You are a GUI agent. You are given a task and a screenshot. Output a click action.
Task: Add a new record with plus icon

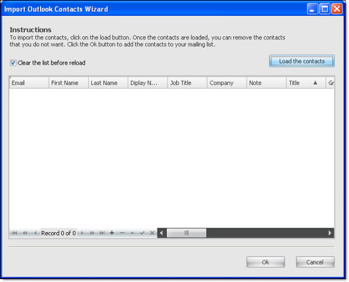point(112,233)
